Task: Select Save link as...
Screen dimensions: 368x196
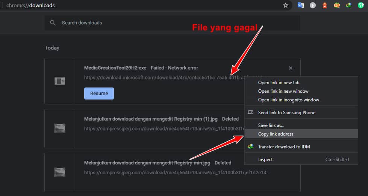Action: click(301, 125)
